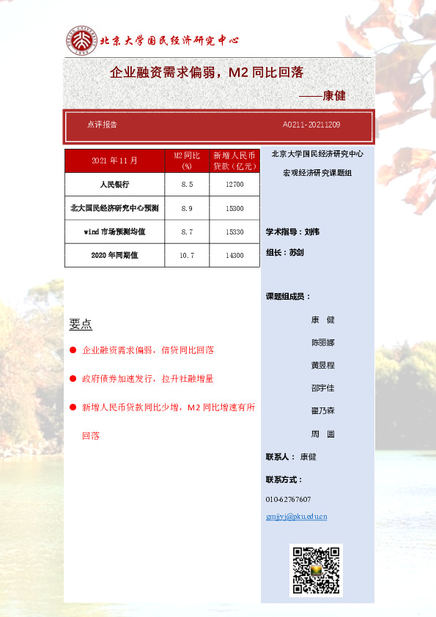
Task: Click the 要点 section heading
Action: coord(81,324)
